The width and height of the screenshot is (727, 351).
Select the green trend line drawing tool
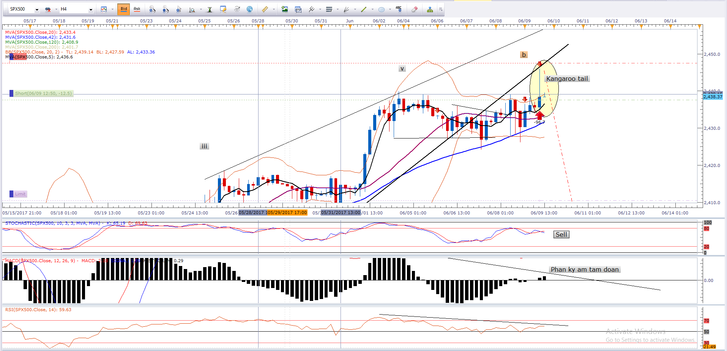click(364, 9)
